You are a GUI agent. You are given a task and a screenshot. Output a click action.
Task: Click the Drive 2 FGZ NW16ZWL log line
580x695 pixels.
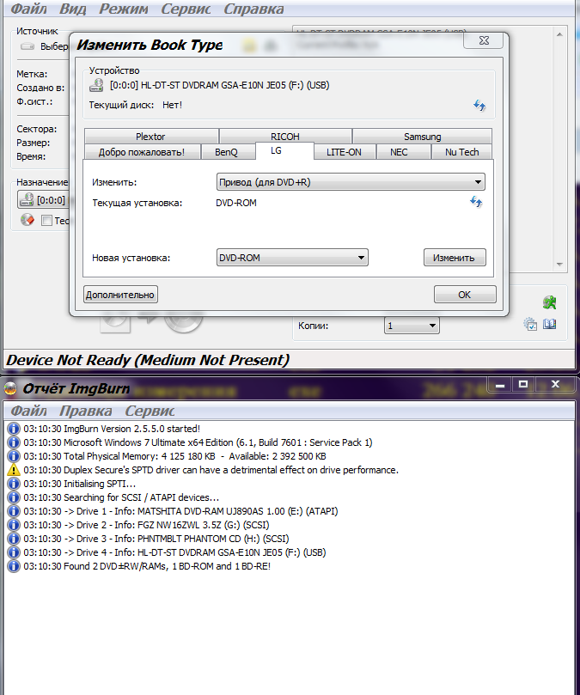[x=146, y=525]
